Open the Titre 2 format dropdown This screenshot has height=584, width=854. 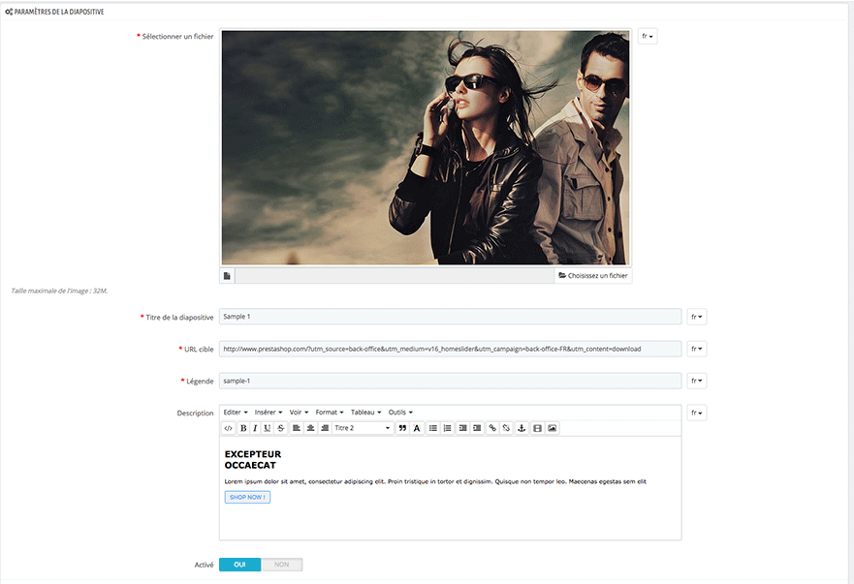[x=362, y=428]
